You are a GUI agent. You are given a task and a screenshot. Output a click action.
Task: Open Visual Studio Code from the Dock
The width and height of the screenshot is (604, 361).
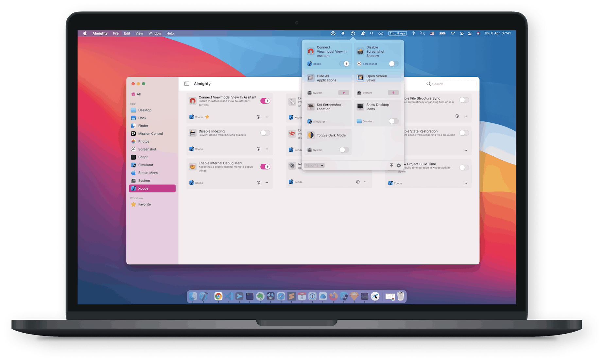pyautogui.click(x=229, y=296)
